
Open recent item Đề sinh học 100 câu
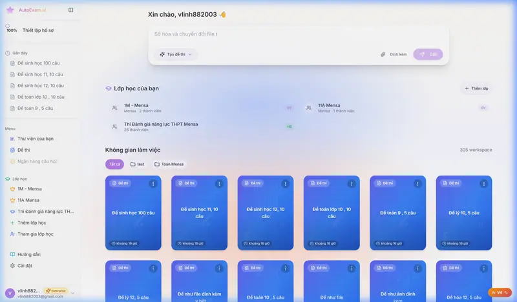point(38,63)
